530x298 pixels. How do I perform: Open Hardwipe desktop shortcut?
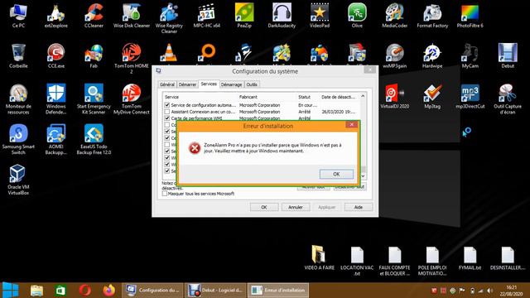coord(432,55)
